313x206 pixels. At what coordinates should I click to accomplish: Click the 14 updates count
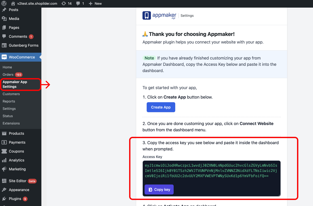(x=70, y=3)
